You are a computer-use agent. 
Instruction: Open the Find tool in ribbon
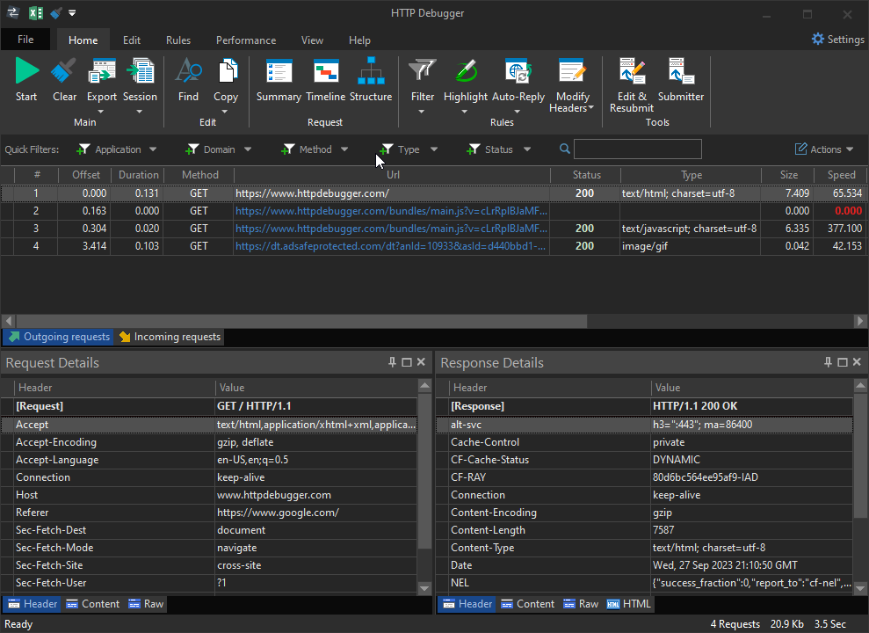click(188, 79)
